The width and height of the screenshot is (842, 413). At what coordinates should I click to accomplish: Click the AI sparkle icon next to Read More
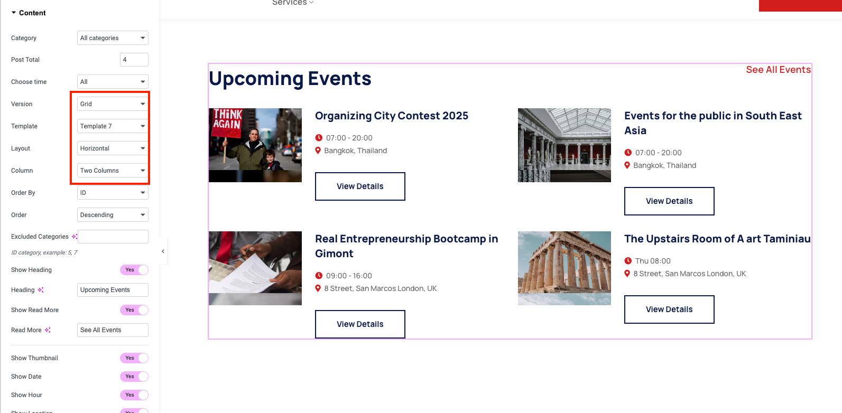click(x=48, y=330)
